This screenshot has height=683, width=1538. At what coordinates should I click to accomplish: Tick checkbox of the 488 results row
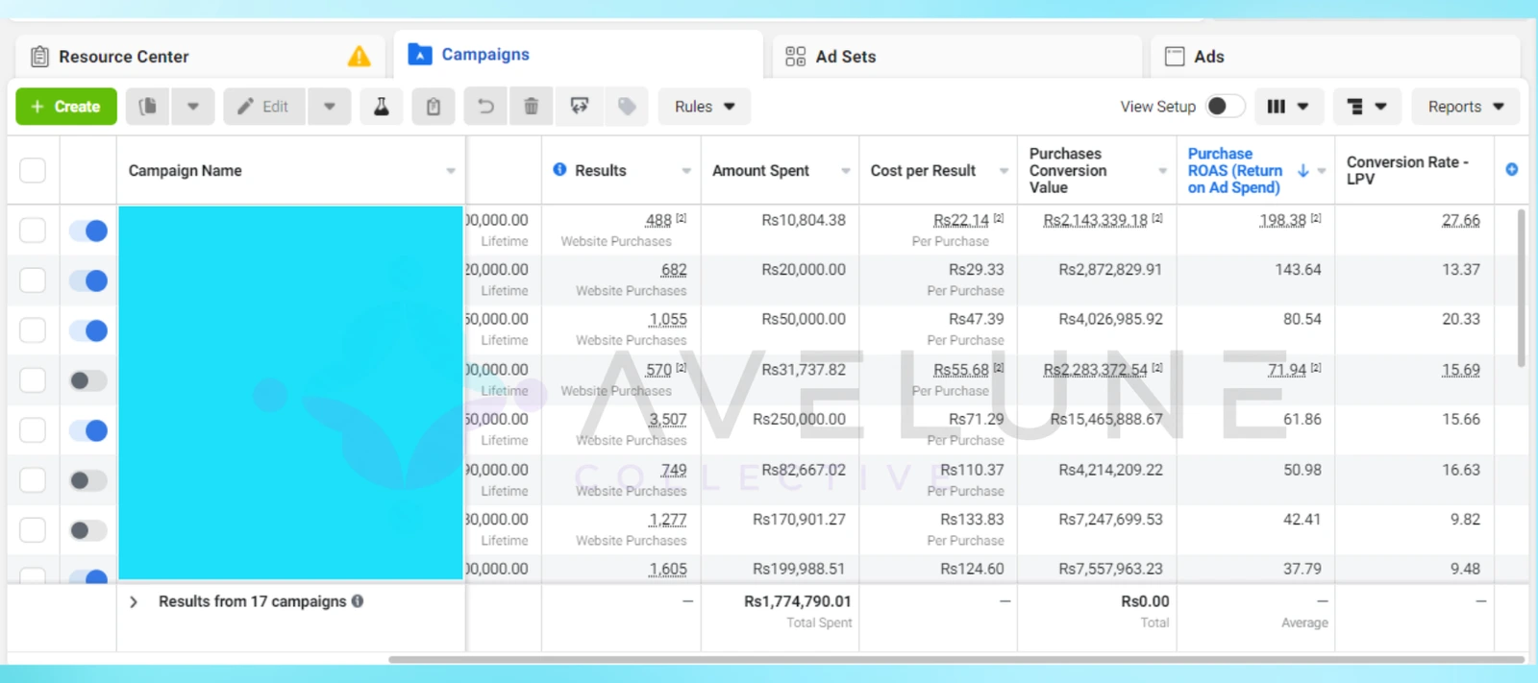[33, 231]
